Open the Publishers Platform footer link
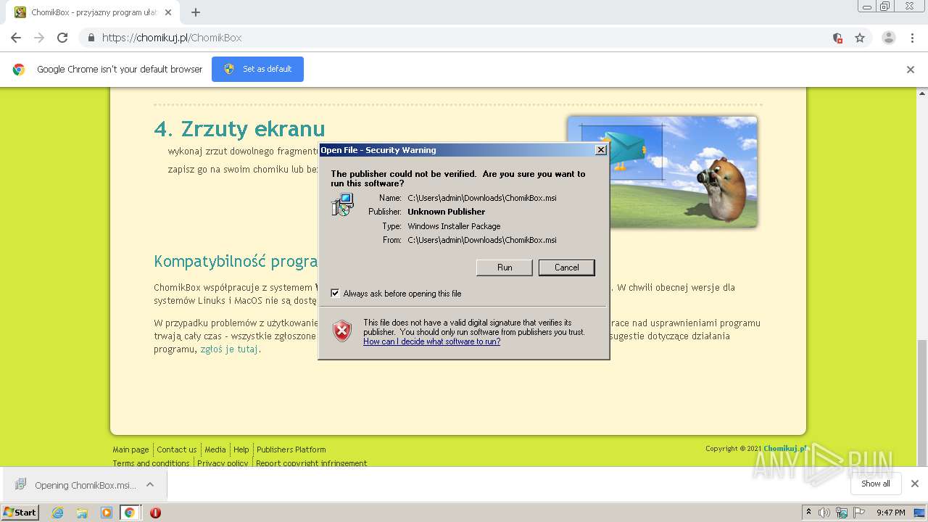Image resolution: width=928 pixels, height=522 pixels. pos(291,449)
